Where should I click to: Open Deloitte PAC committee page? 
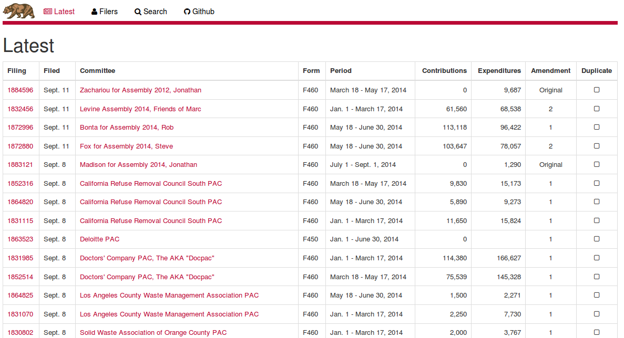point(99,239)
